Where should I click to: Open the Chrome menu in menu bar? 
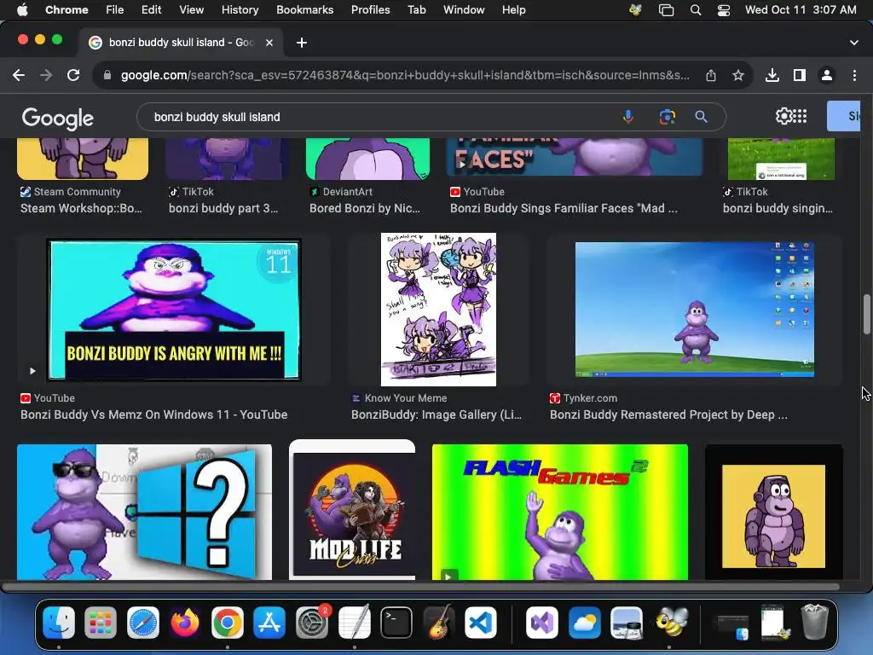coord(66,9)
